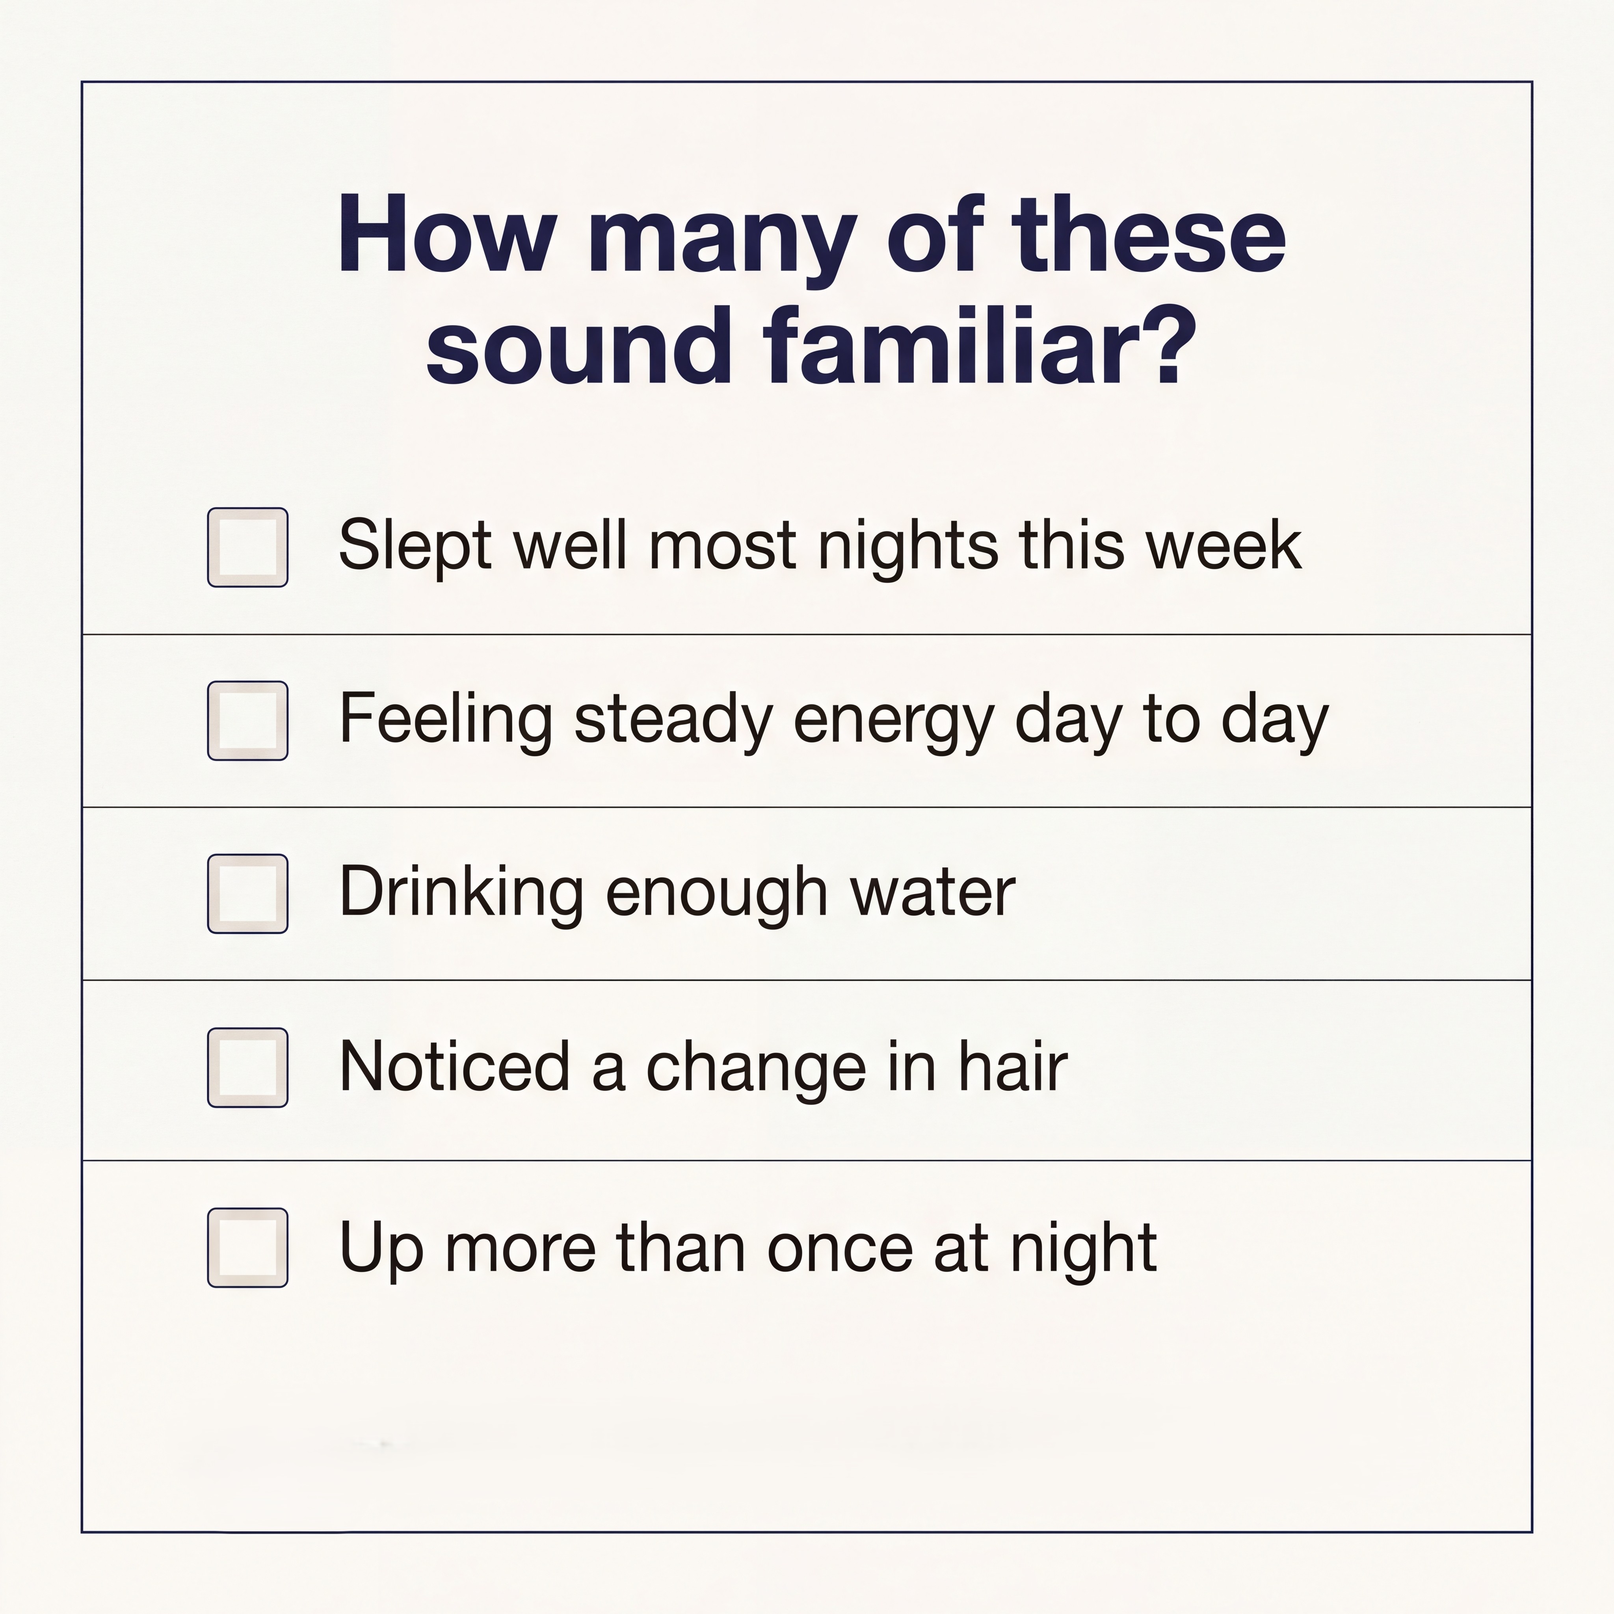Click the 'How many of these' heading line
Image resolution: width=1614 pixels, height=1614 pixels.
click(x=811, y=236)
